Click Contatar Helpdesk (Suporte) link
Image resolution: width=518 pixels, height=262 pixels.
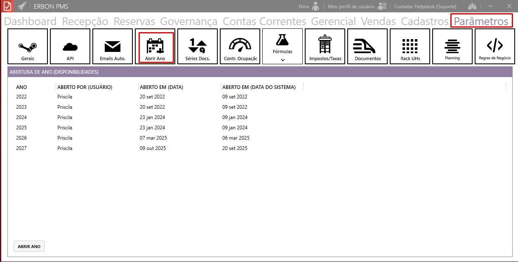[x=425, y=7]
